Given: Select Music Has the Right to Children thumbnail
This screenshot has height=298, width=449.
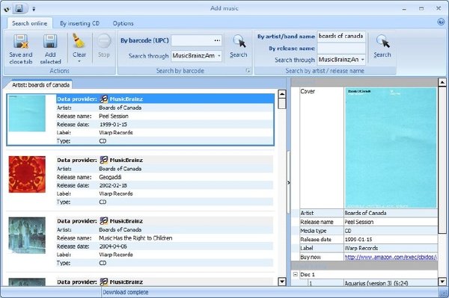Looking at the screenshot, I should (27, 235).
